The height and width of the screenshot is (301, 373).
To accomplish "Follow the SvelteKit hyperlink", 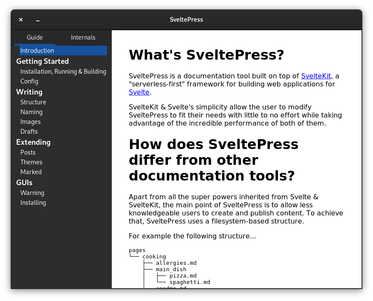I will [x=316, y=76].
